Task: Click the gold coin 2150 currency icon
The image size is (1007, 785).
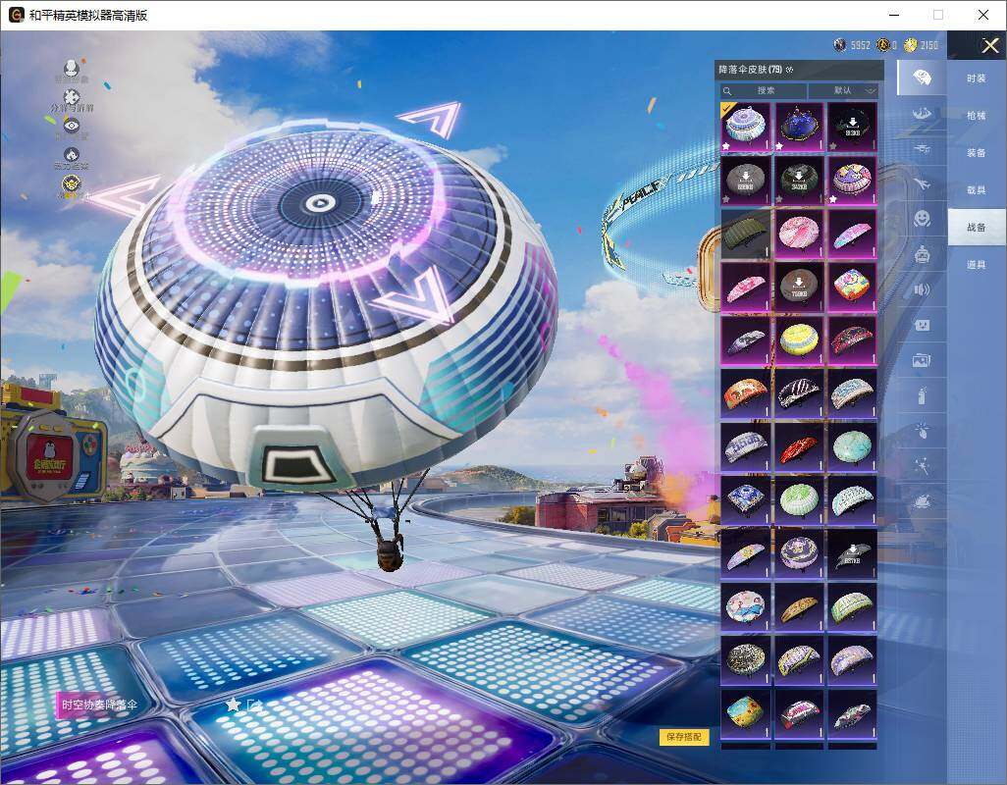Action: click(910, 45)
